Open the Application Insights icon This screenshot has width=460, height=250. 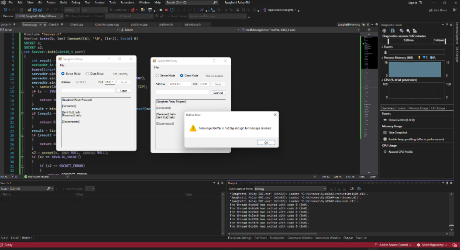click(x=265, y=10)
